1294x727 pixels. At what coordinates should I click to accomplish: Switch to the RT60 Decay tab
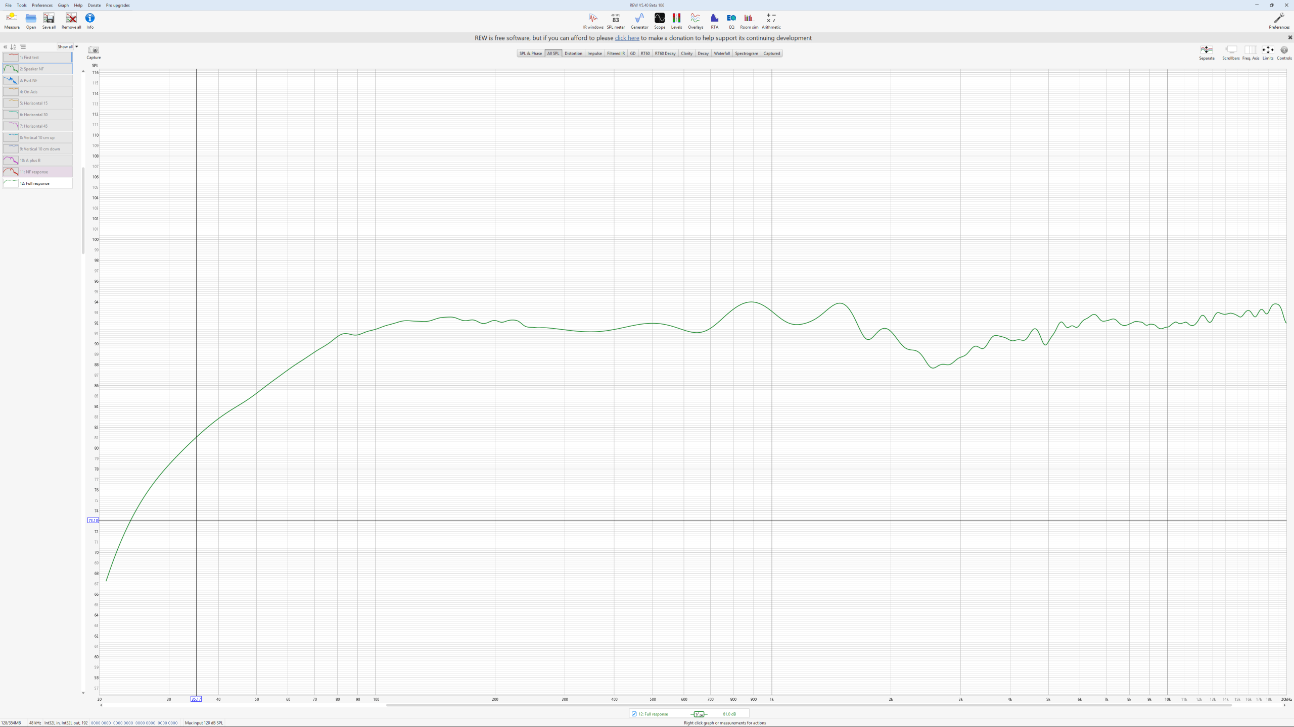coord(665,54)
